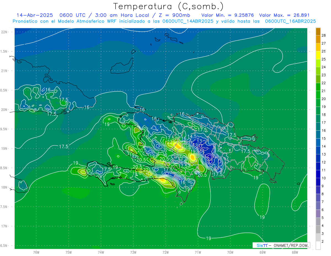The height and width of the screenshot is (256, 331).
Task: Click the colorbar label "7"
Action: (x=323, y=202)
